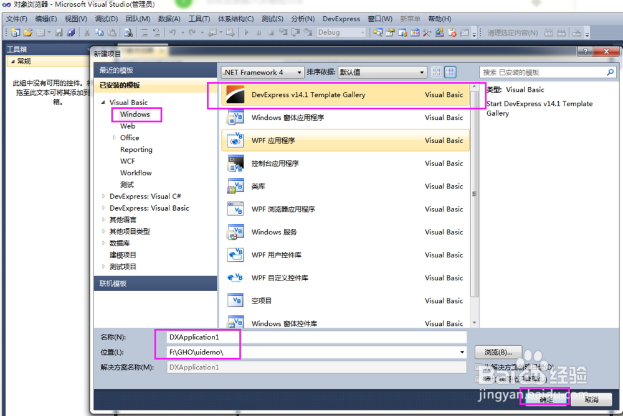
Task: Click the scrollbar down arrow in template list
Action: 474,323
